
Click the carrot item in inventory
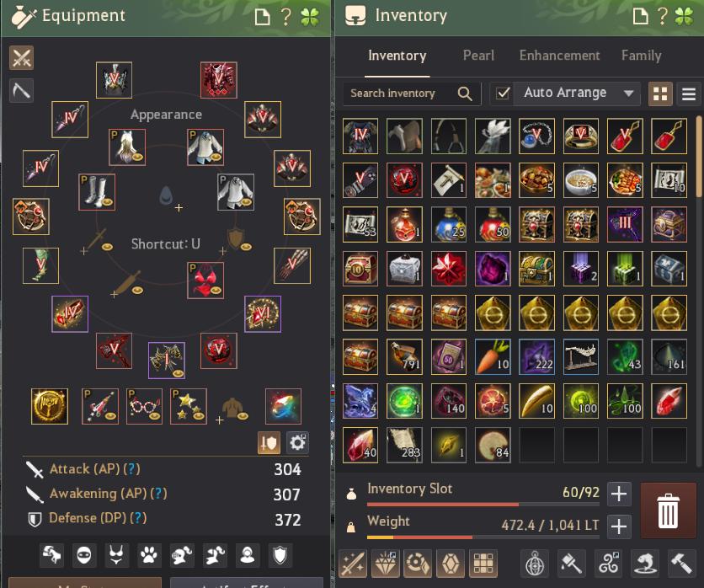pos(493,357)
